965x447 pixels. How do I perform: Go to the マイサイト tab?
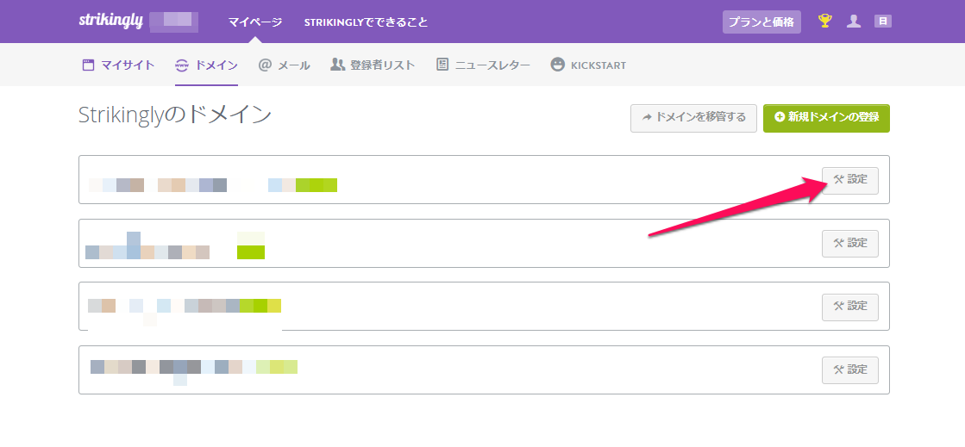[x=118, y=65]
